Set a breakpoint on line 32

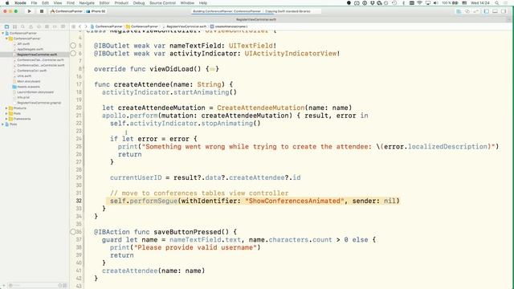click(79, 201)
